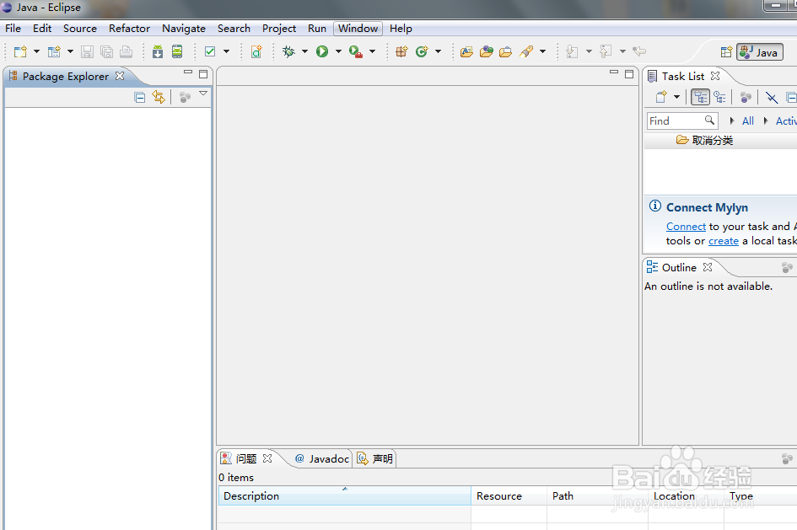Expand the Run dropdown arrow

338,51
